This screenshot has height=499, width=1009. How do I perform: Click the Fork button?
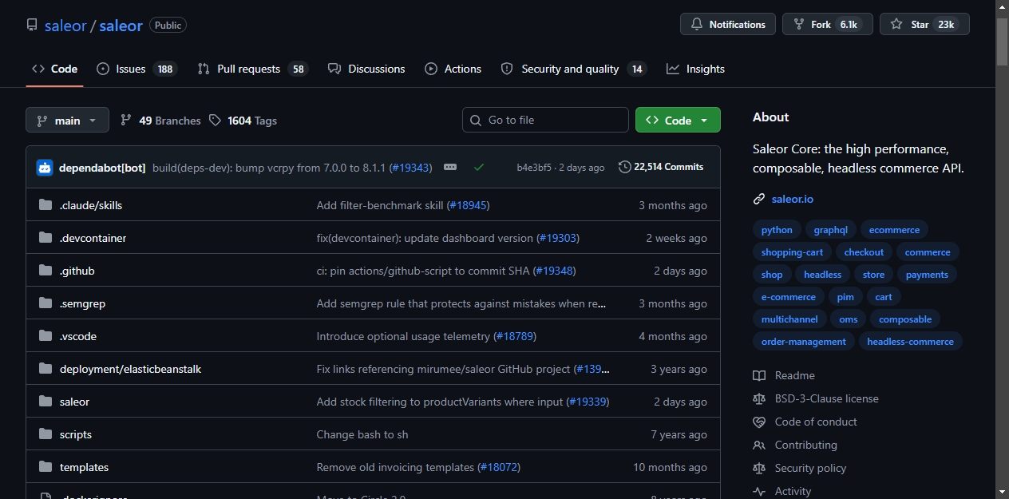828,25
